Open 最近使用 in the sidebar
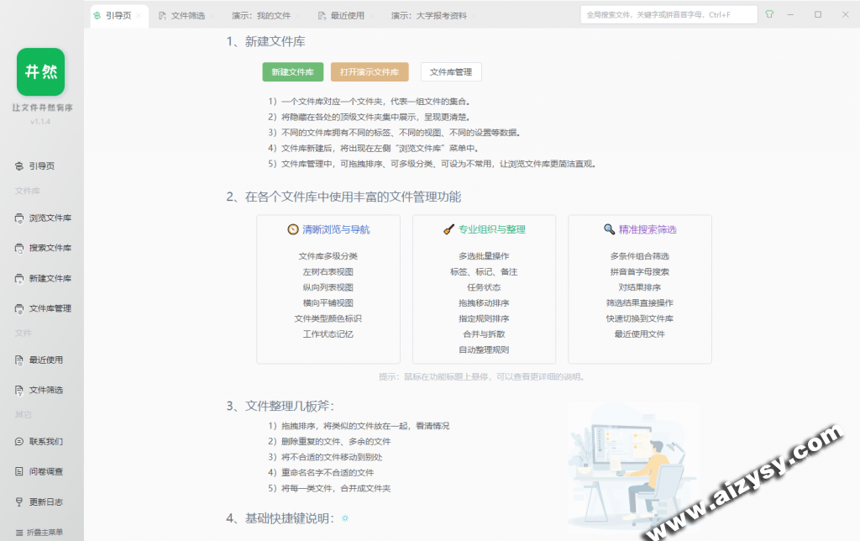 [x=45, y=360]
